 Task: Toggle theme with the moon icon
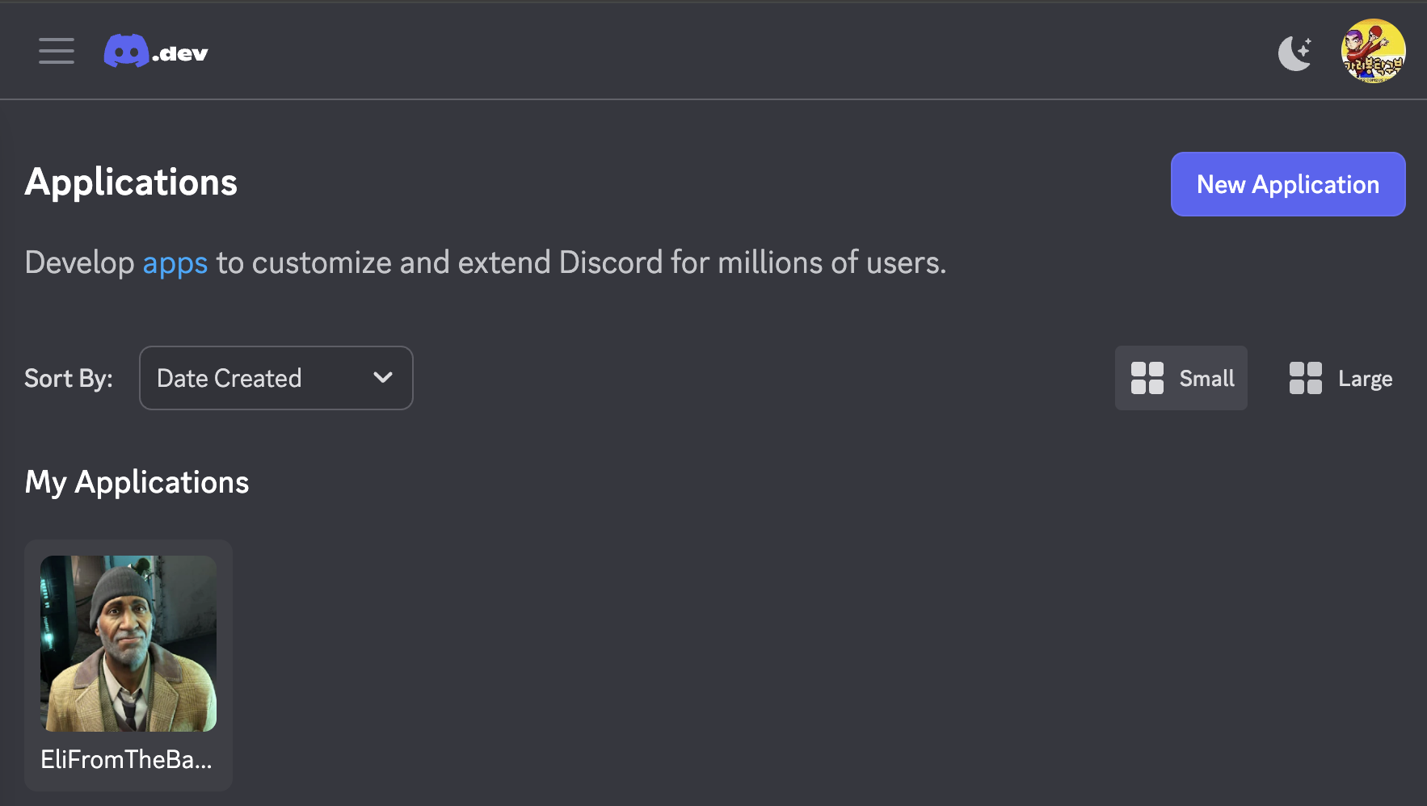1294,53
